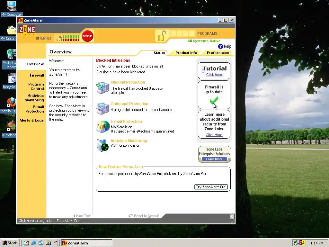Open Antivirus Monitoring in the sidebar

34,98
